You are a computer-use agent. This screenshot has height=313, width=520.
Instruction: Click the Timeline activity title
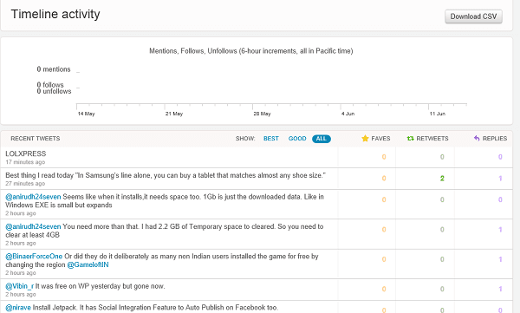pyautogui.click(x=55, y=14)
